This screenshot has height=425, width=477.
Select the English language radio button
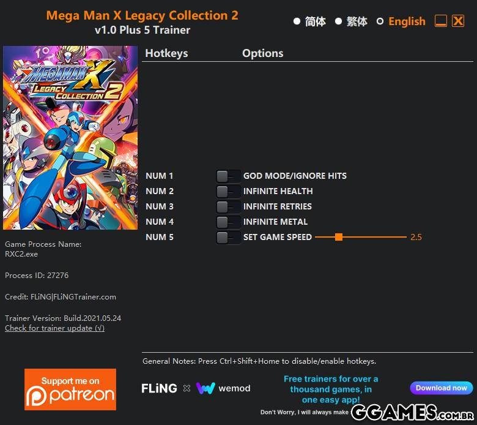(380, 21)
